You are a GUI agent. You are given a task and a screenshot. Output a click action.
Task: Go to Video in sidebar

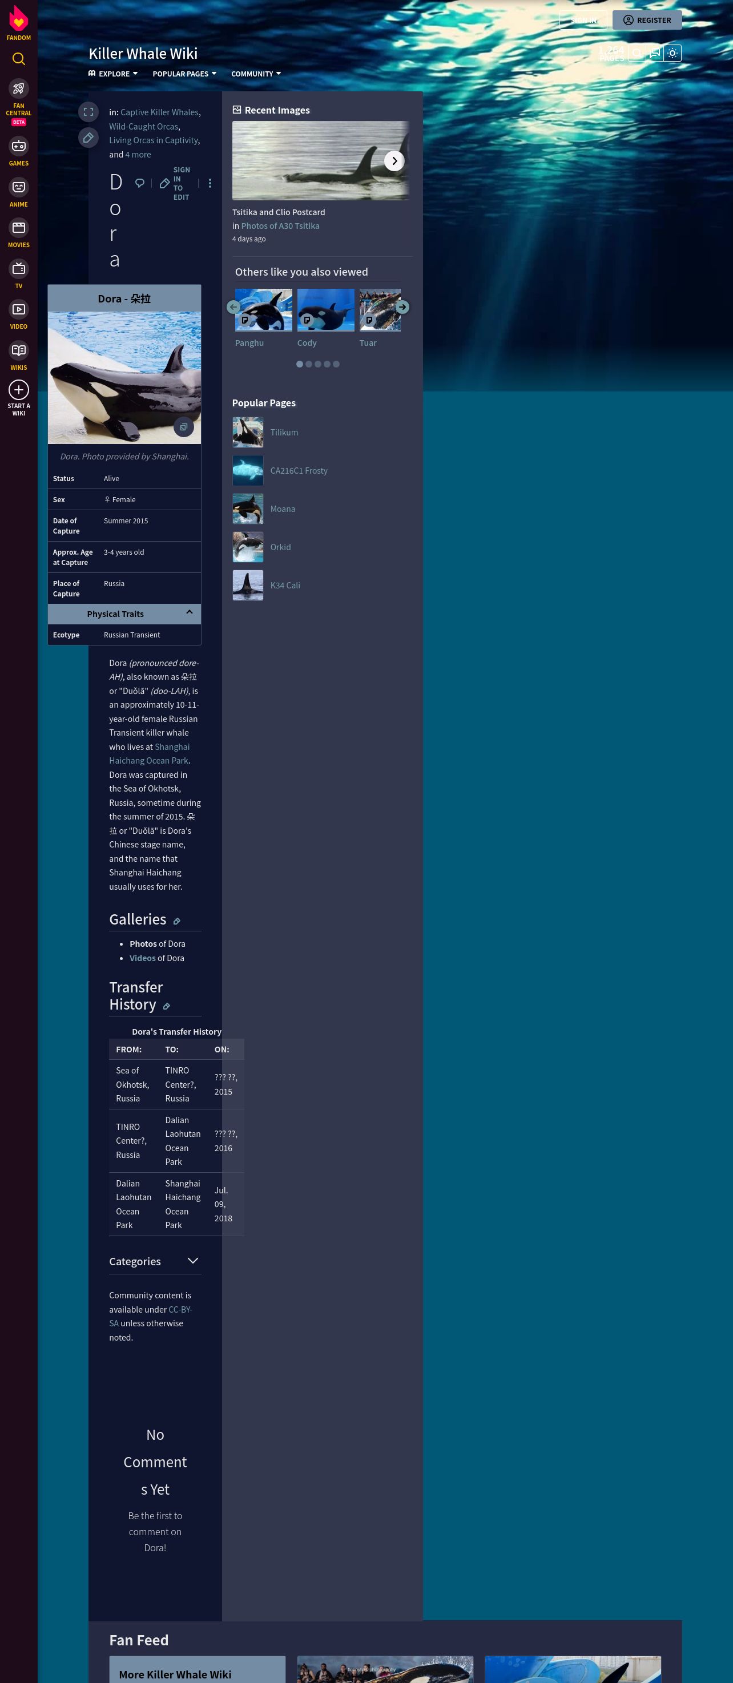[18, 315]
